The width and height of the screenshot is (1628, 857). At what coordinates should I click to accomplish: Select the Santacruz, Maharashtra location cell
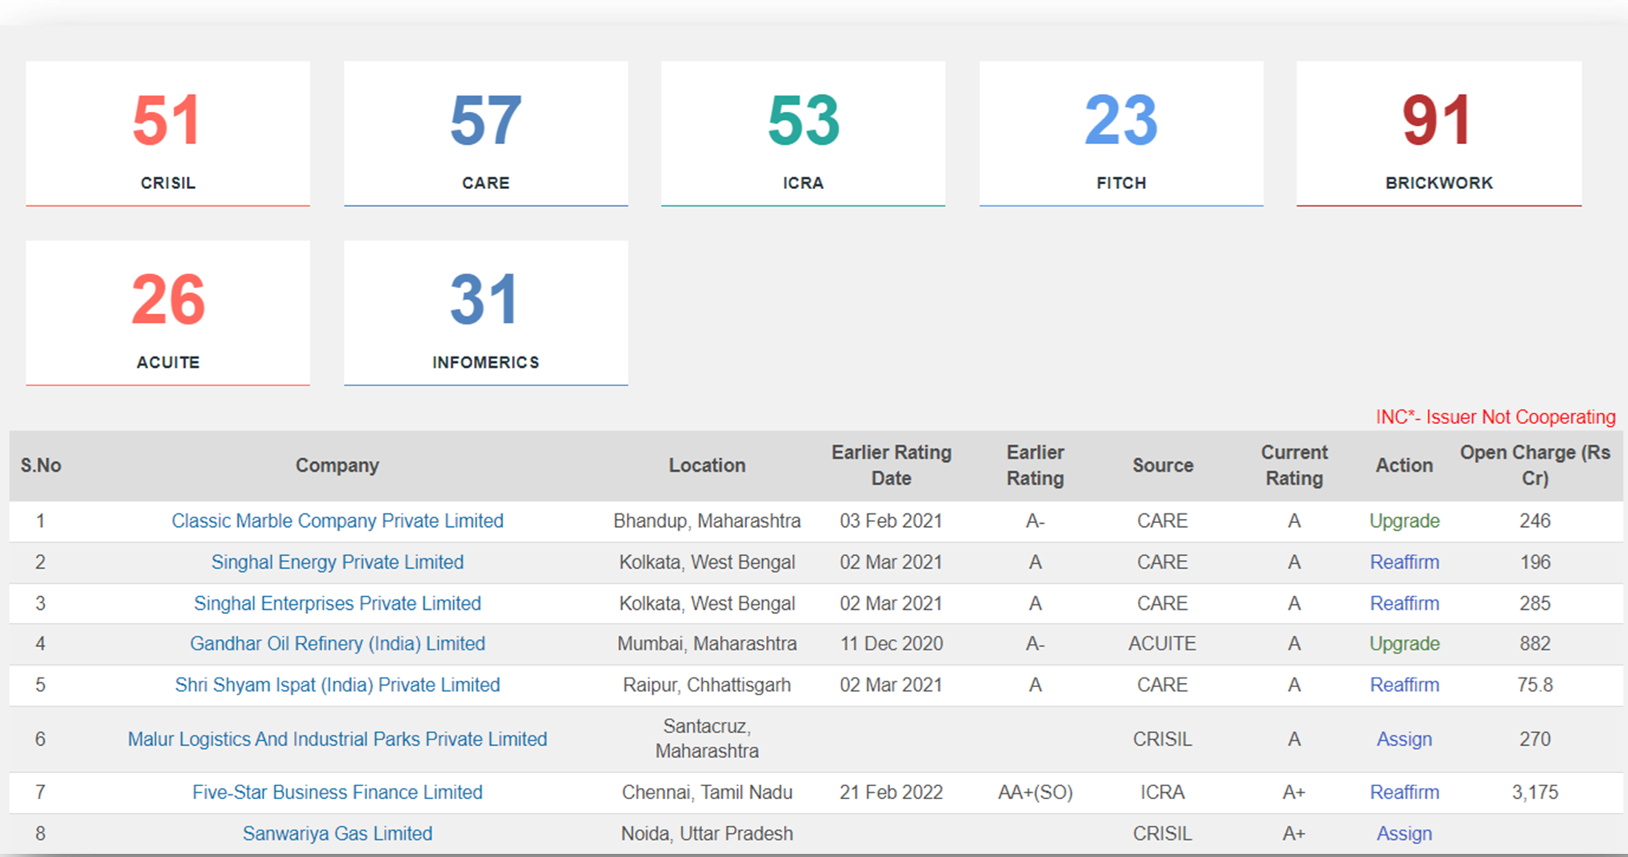(x=707, y=739)
